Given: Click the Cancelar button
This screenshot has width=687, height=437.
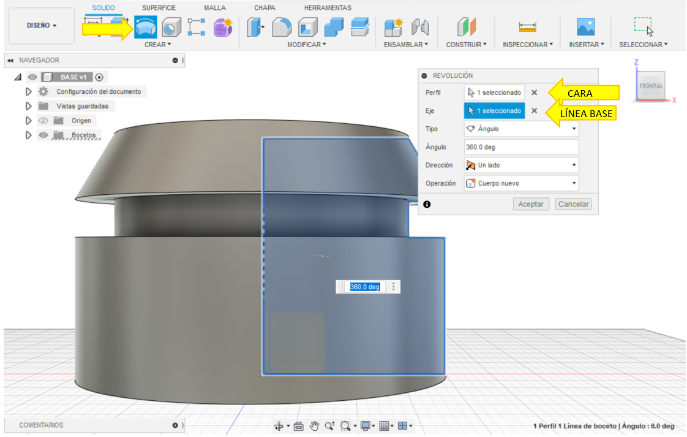Looking at the screenshot, I should tap(574, 205).
